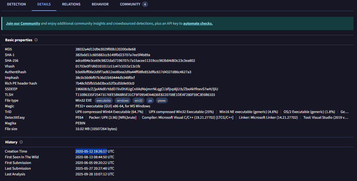Click the UPX compressed Win64 Executable (64.7%) entry
This screenshot has width=357, height=181.
pyautogui.click(x=109, y=112)
